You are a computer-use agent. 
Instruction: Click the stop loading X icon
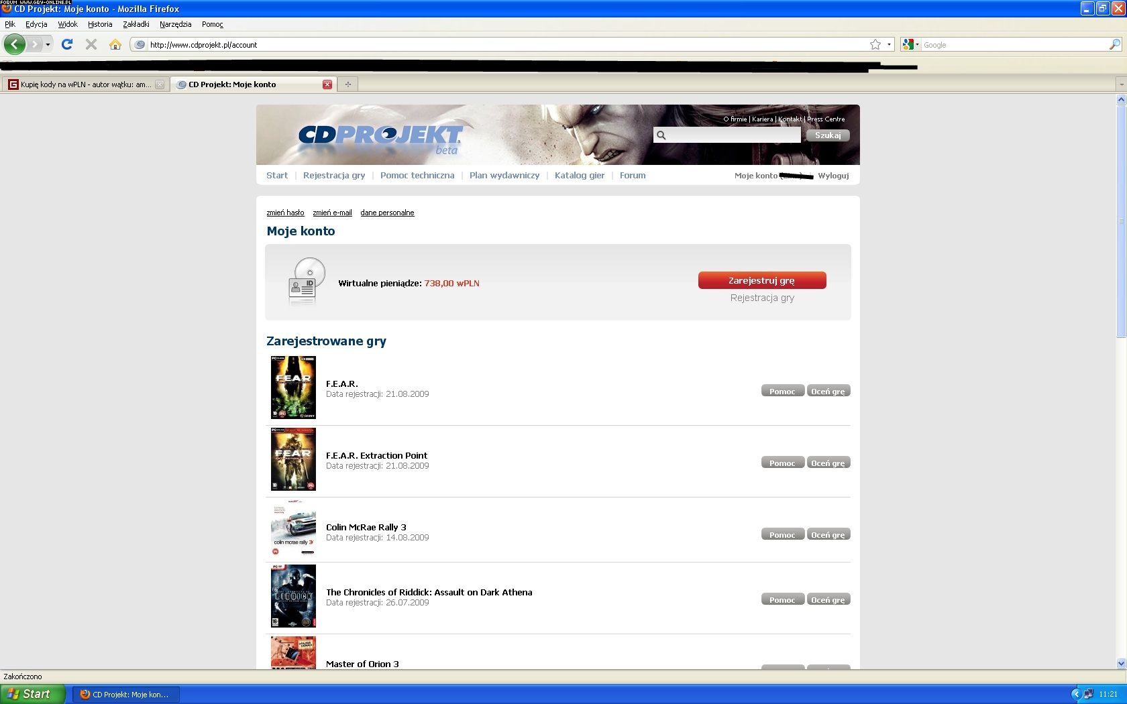pos(91,44)
